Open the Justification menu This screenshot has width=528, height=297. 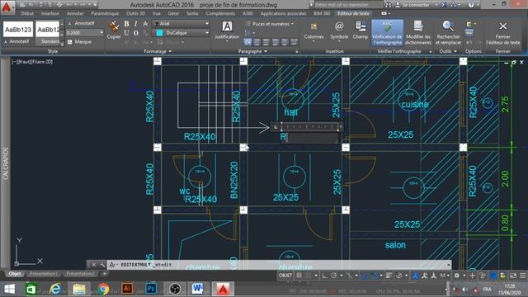pyautogui.click(x=227, y=31)
